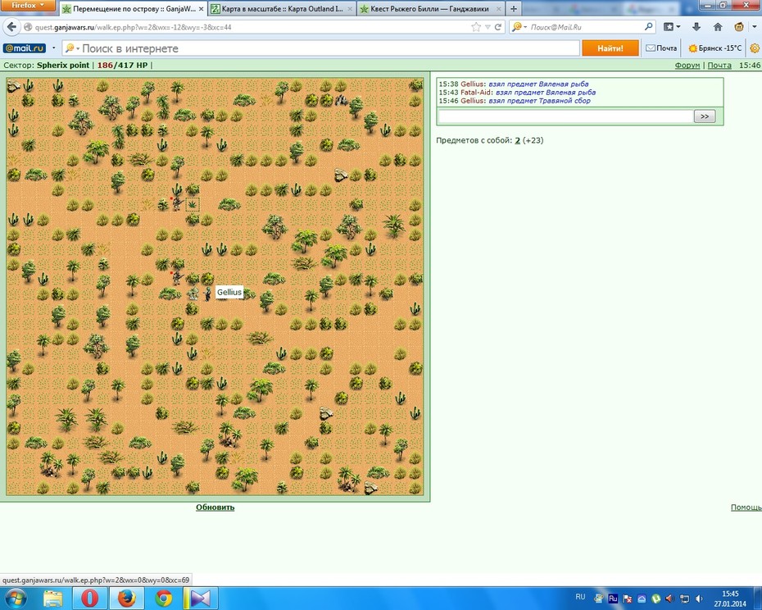Switch to Firefox in the taskbar

pos(126,599)
